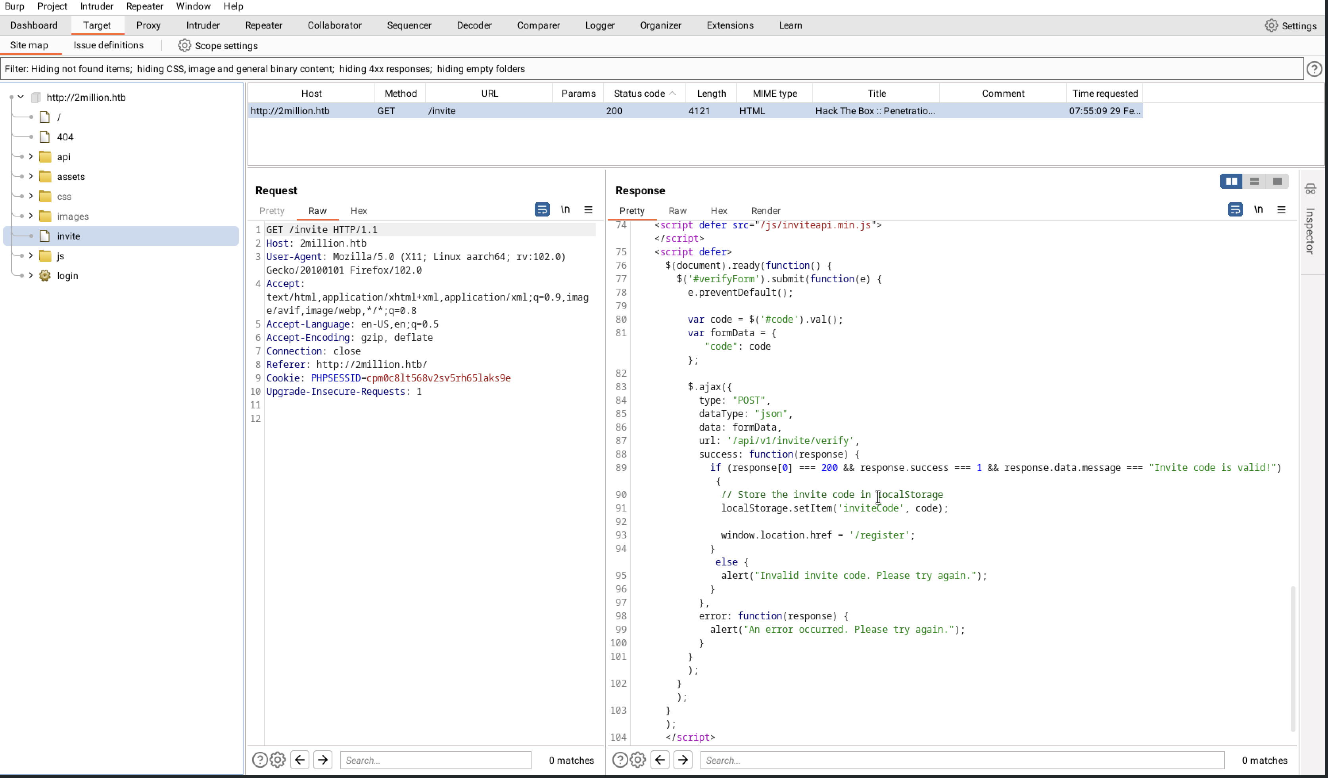Expand the login node arrow

click(x=31, y=276)
